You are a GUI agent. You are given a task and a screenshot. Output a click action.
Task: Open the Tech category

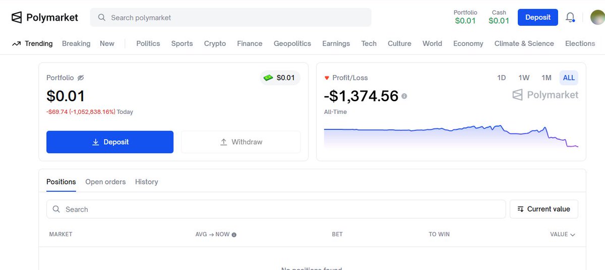[369, 43]
